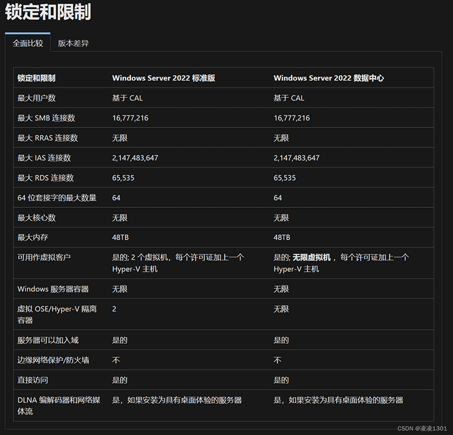453x435 pixels.
Task: Click the 虚拟 OSE/Hyper-V 隔离容器 row label
Action: click(57, 314)
